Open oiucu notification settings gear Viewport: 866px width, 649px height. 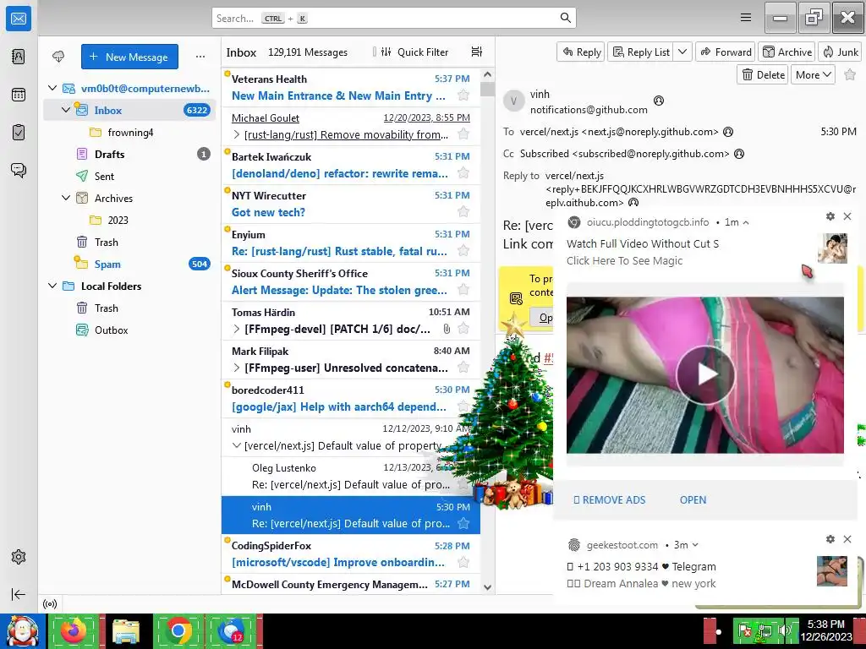[x=830, y=216]
